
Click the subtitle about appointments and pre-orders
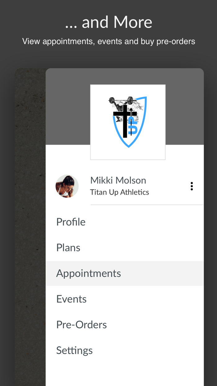point(108,41)
